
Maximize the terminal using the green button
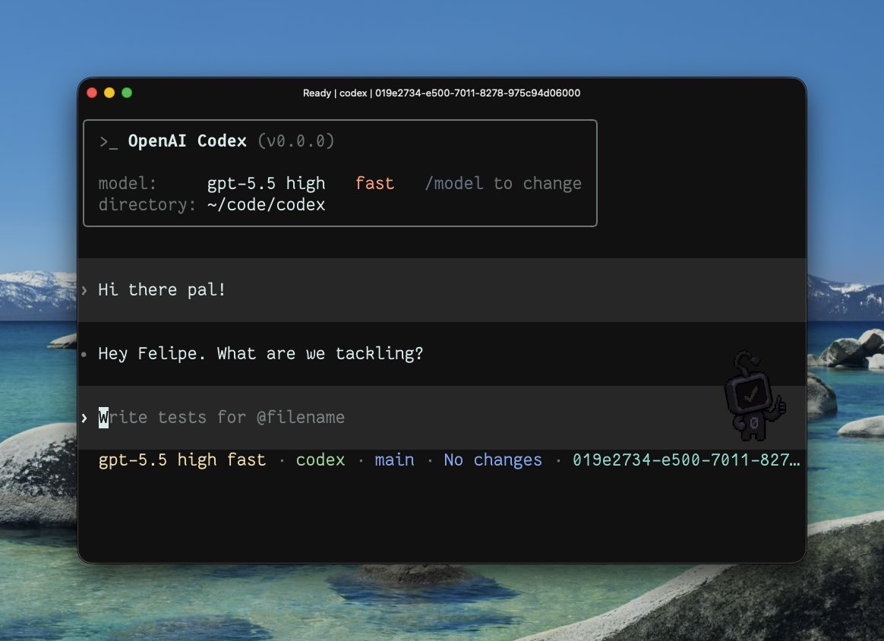coord(127,93)
